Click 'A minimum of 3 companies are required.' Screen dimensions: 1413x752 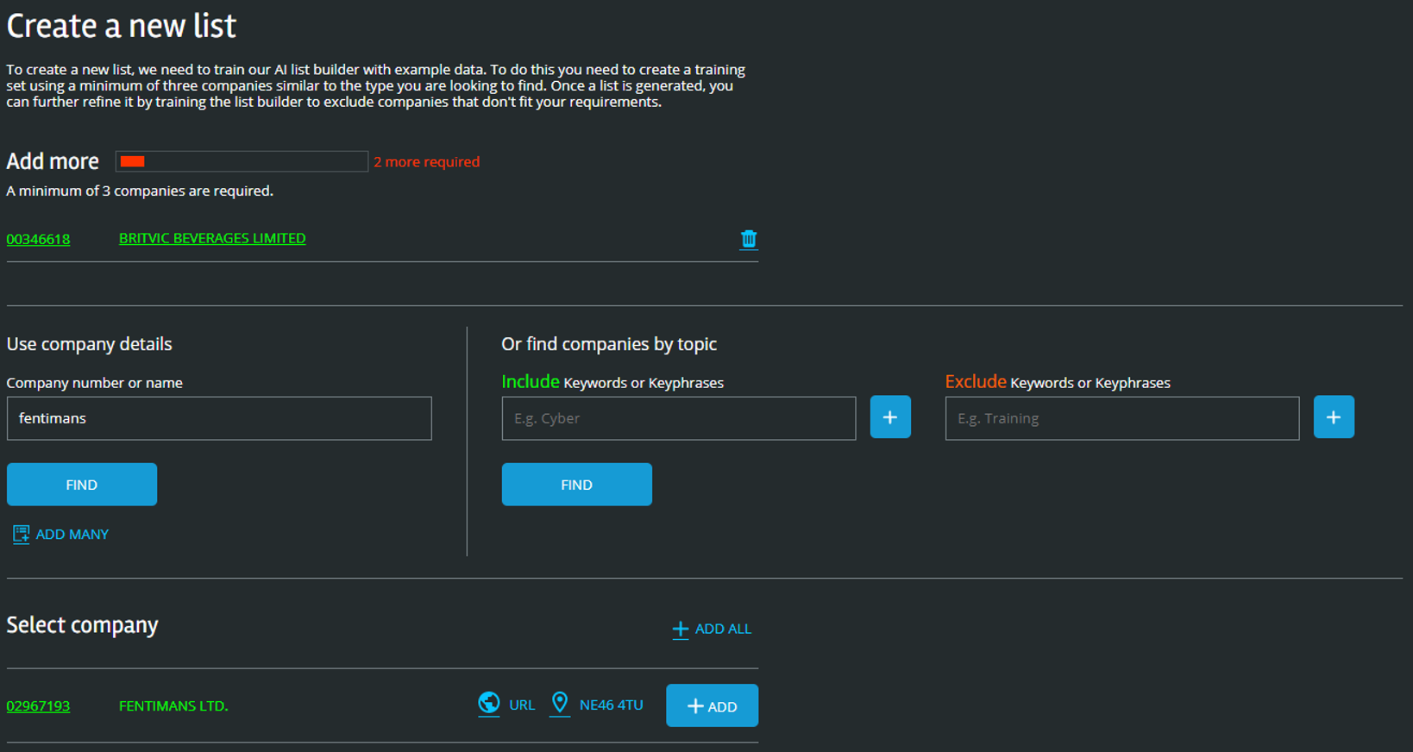pyautogui.click(x=140, y=191)
